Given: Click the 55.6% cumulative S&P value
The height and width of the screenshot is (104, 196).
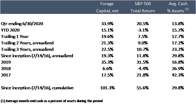Looking at the screenshot, I should click(x=143, y=88).
